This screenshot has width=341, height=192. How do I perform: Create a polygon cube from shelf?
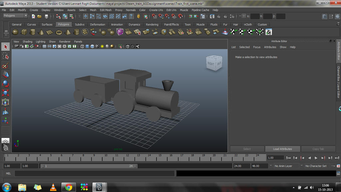click(x=24, y=32)
